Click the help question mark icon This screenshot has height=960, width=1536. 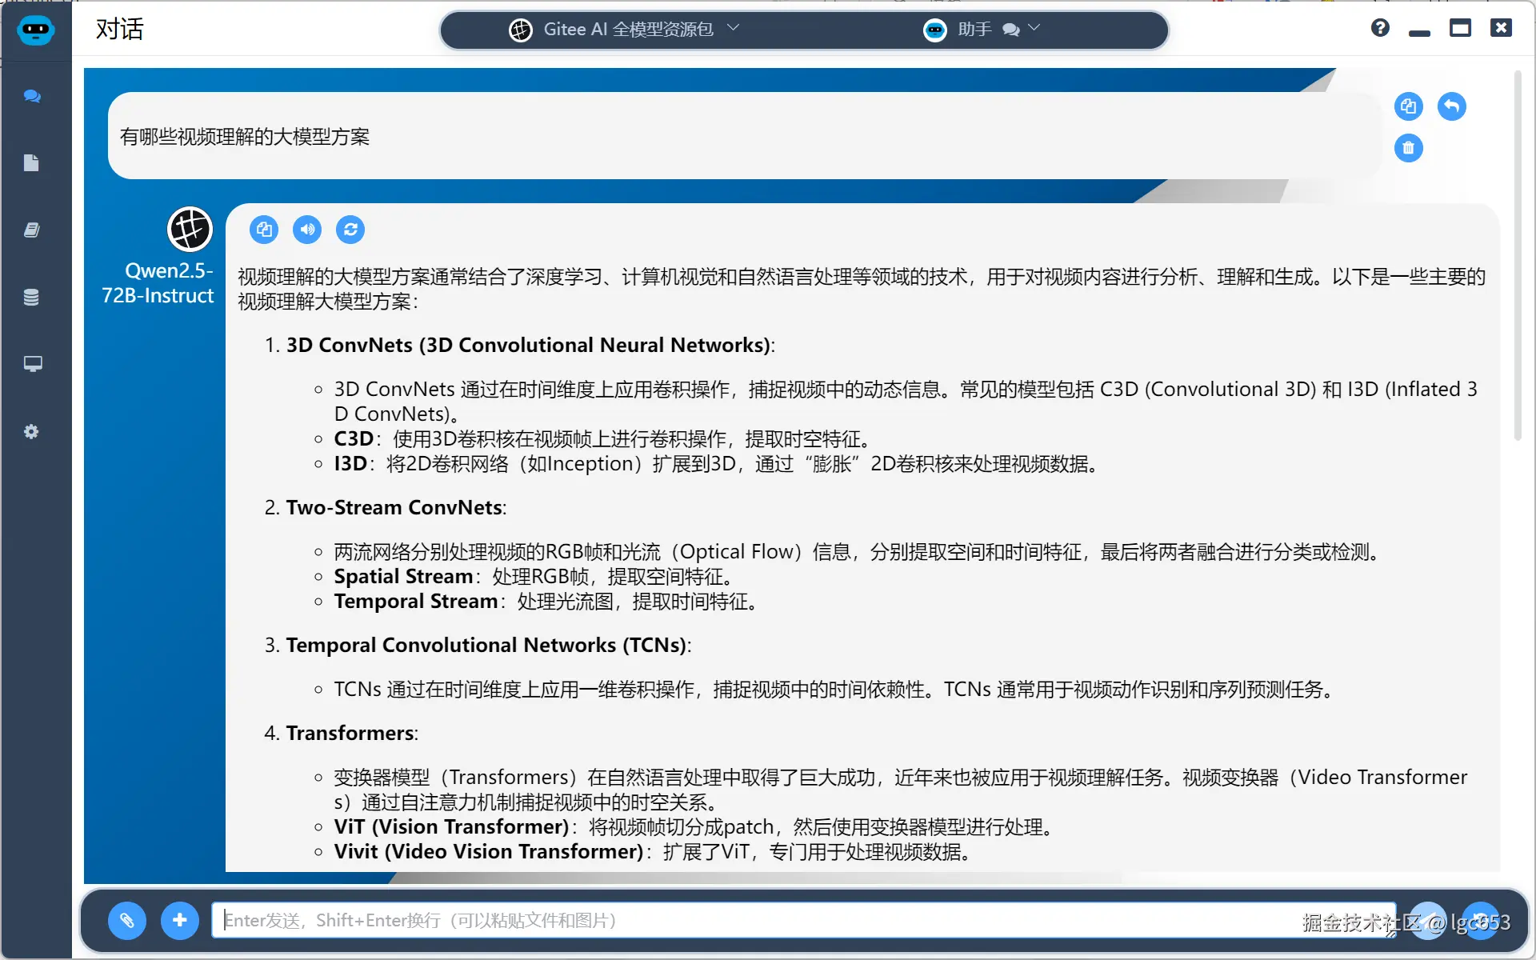[1380, 29]
